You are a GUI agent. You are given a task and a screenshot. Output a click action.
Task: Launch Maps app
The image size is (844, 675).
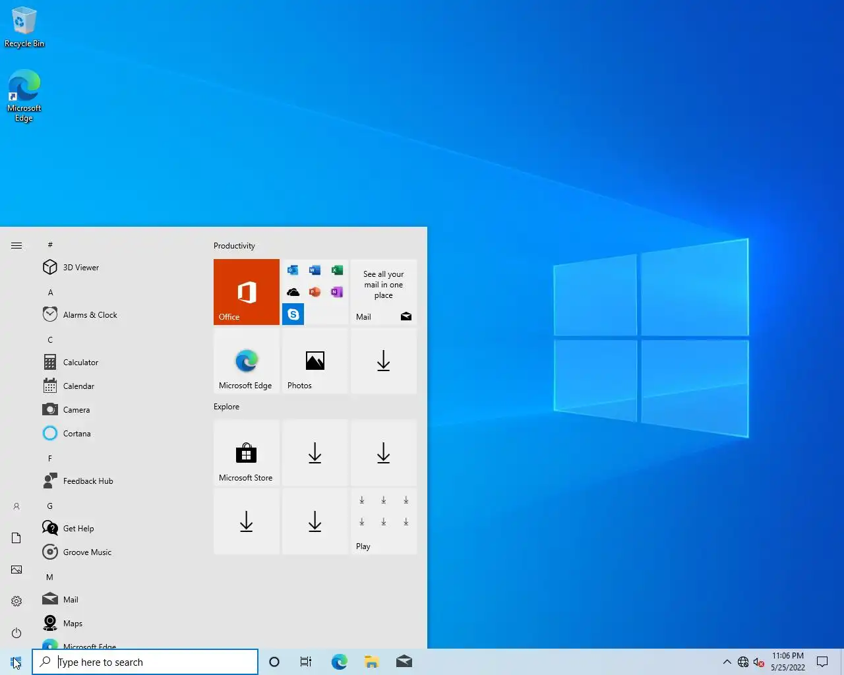[x=119, y=624]
